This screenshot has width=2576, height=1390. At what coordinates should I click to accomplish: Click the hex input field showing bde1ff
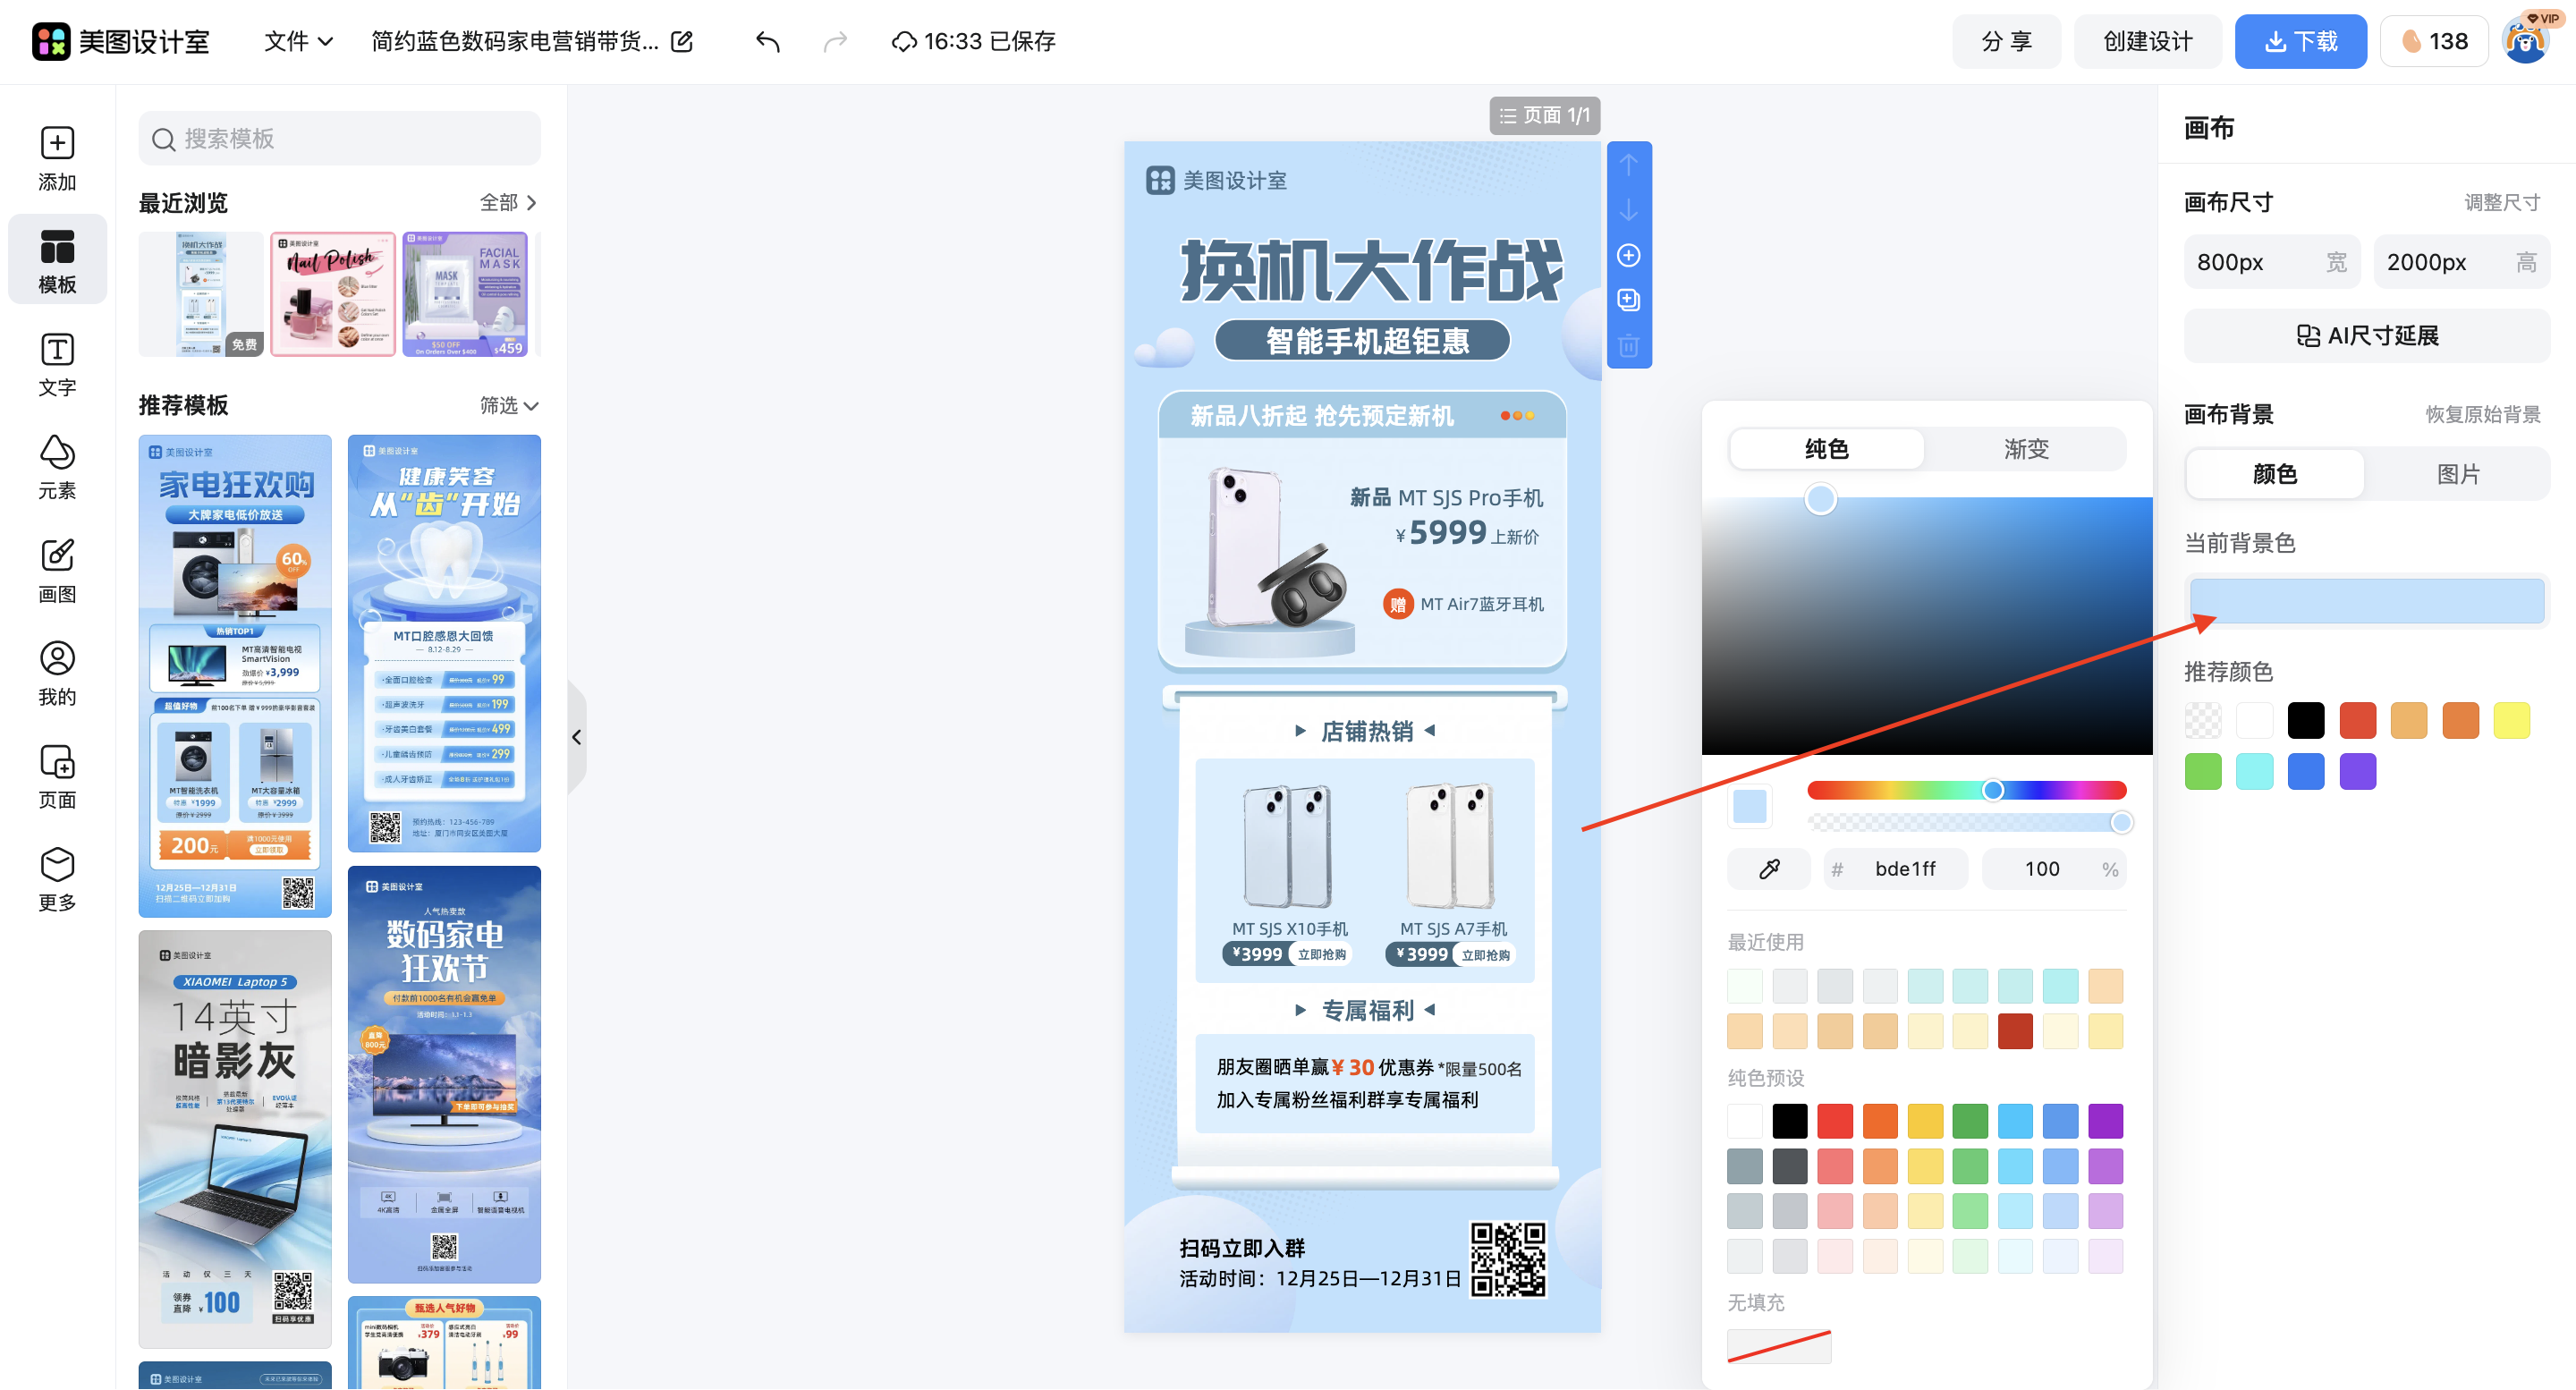click(1904, 868)
